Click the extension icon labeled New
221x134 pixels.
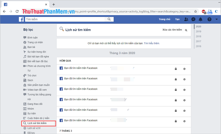[x=210, y=12]
